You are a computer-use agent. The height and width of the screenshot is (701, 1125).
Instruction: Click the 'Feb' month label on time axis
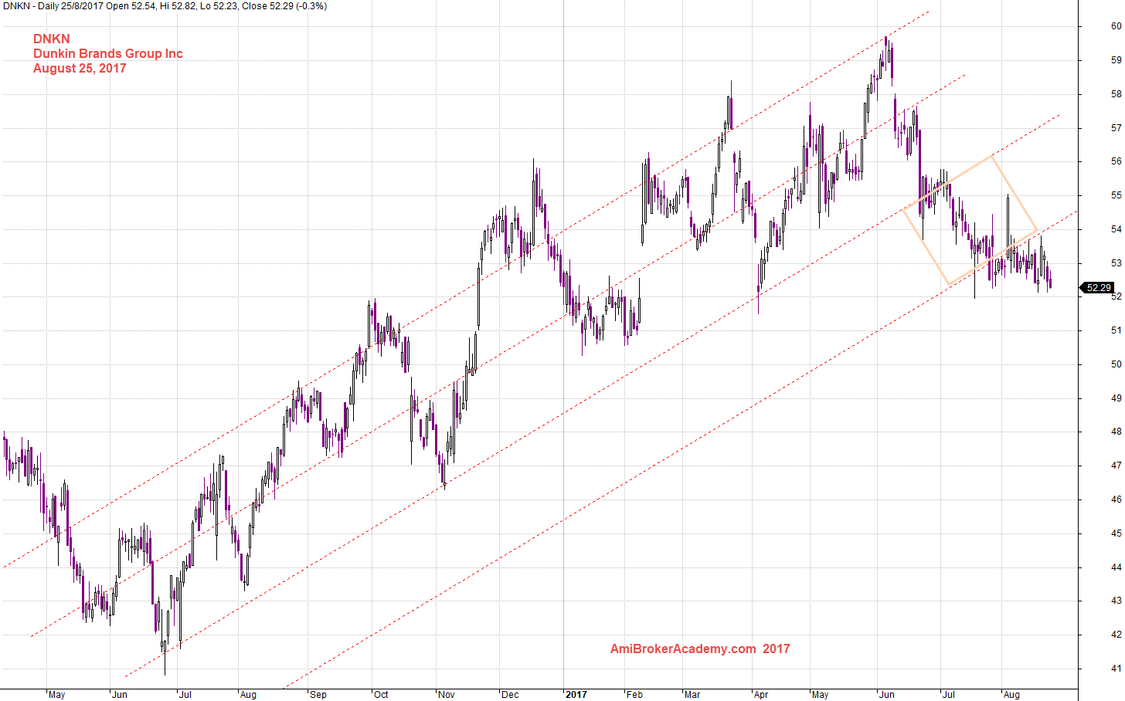click(x=634, y=695)
